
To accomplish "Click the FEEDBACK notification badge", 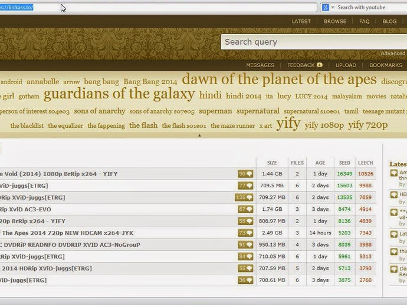I will coord(320,65).
